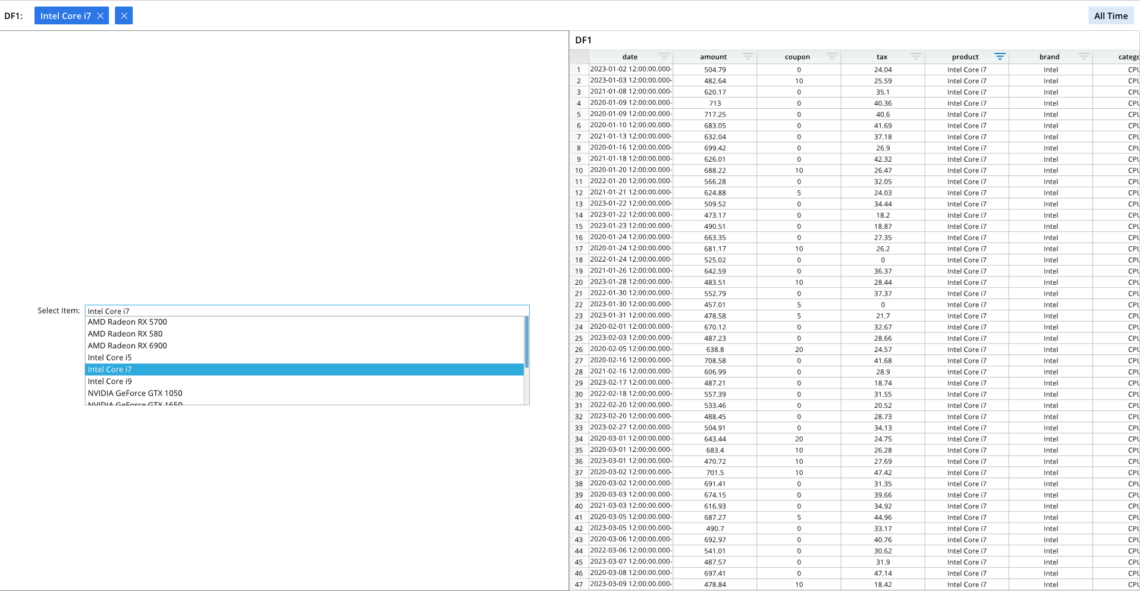Open filter for the coupon column
Image resolution: width=1140 pixels, height=591 pixels.
tap(831, 56)
